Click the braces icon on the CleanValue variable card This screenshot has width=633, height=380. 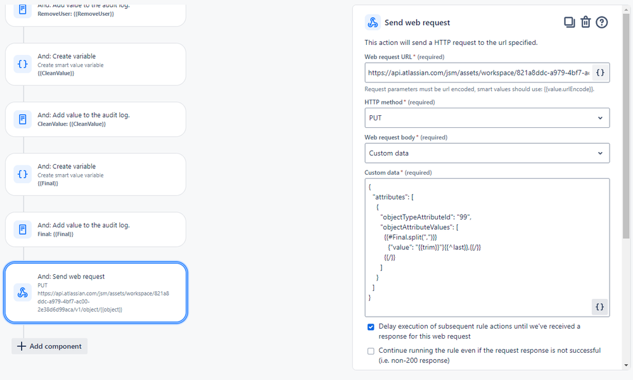point(23,64)
